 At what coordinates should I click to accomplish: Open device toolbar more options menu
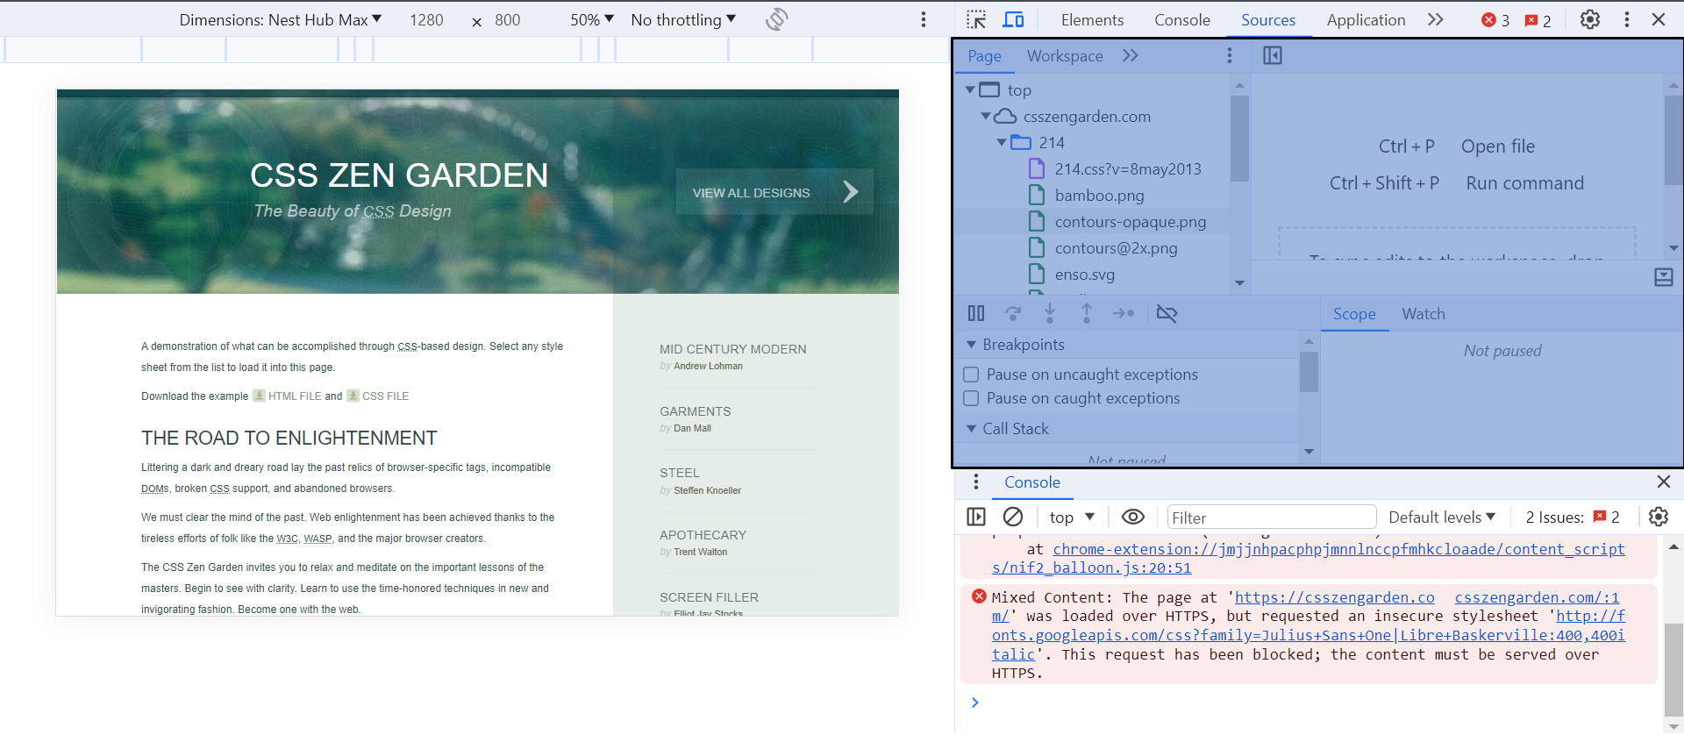[x=924, y=19]
